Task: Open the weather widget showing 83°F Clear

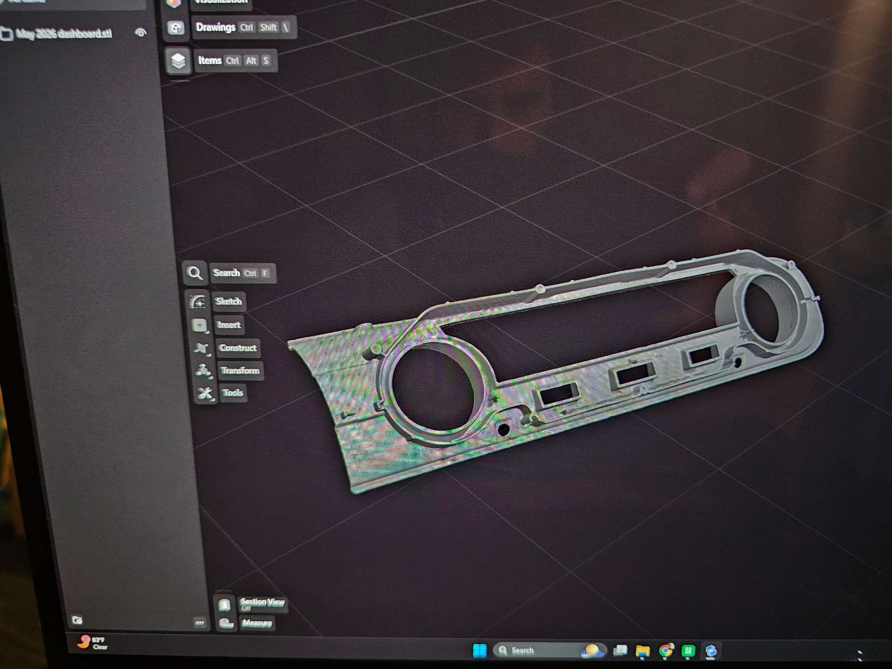Action: pyautogui.click(x=92, y=643)
